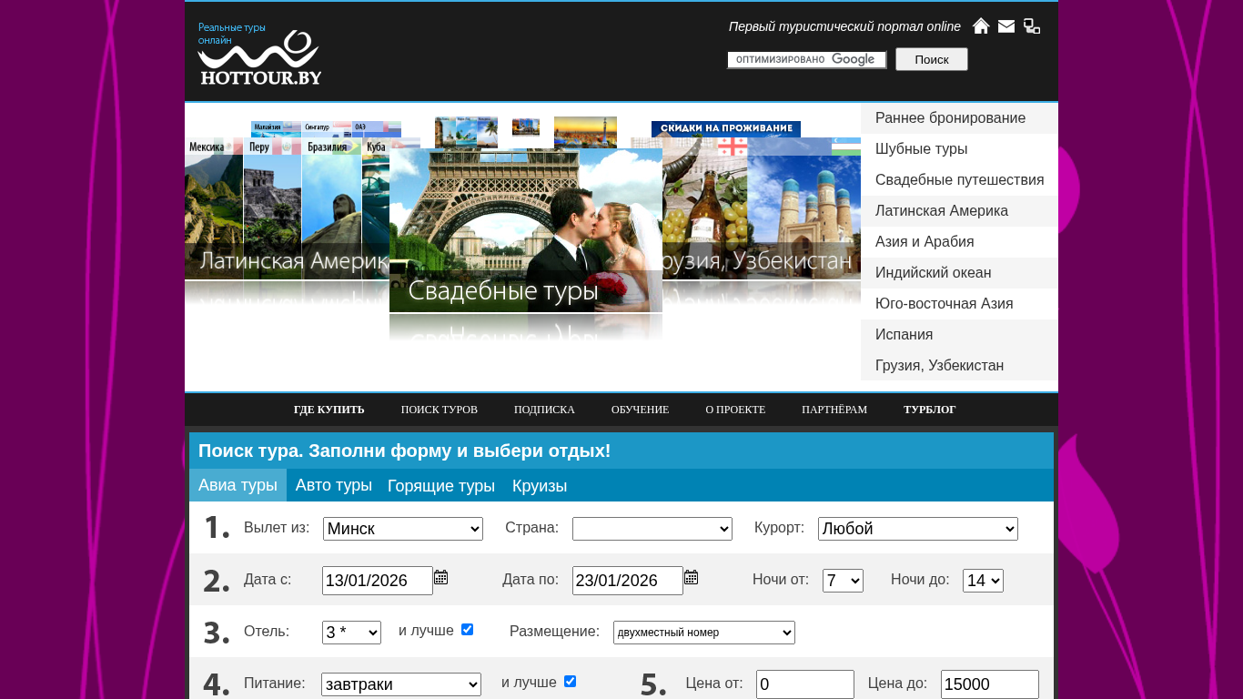Open the Курорт resort dropdown
This screenshot has height=699, width=1243.
click(x=917, y=529)
